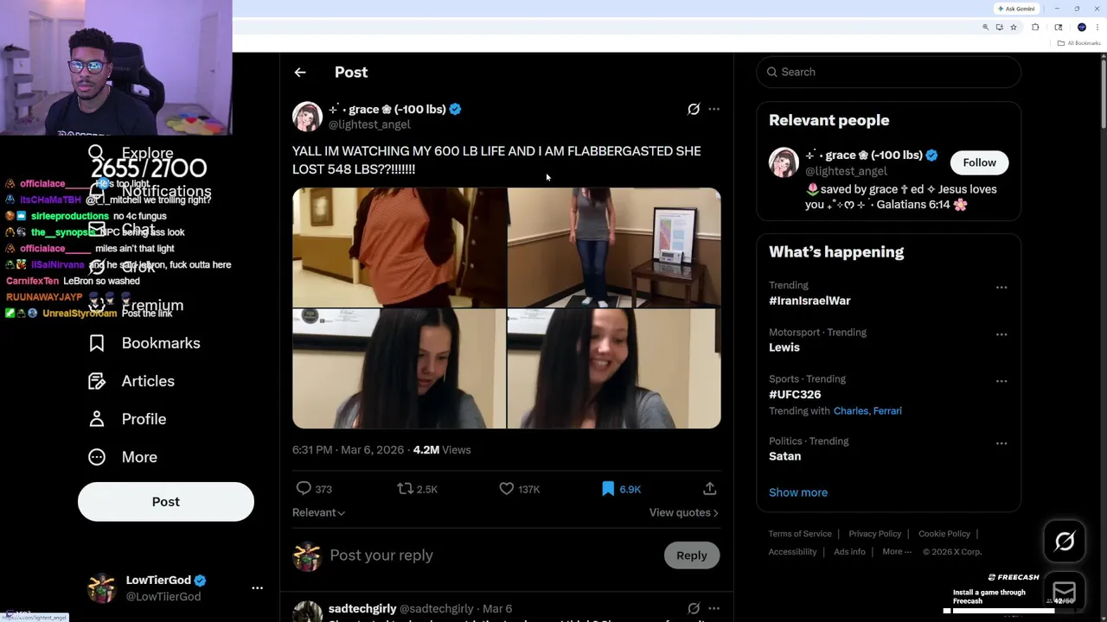Click the Search box on X

[888, 72]
